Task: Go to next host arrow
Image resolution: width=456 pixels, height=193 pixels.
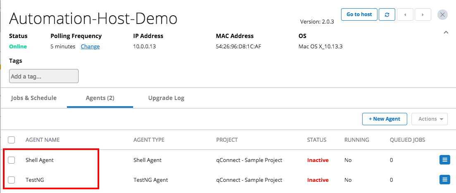Action: pyautogui.click(x=423, y=14)
